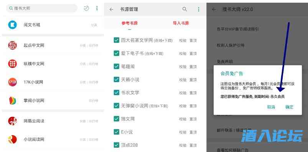308x152 pixels.
Task: Open the 17K小说网 logo
Action: click(12, 82)
